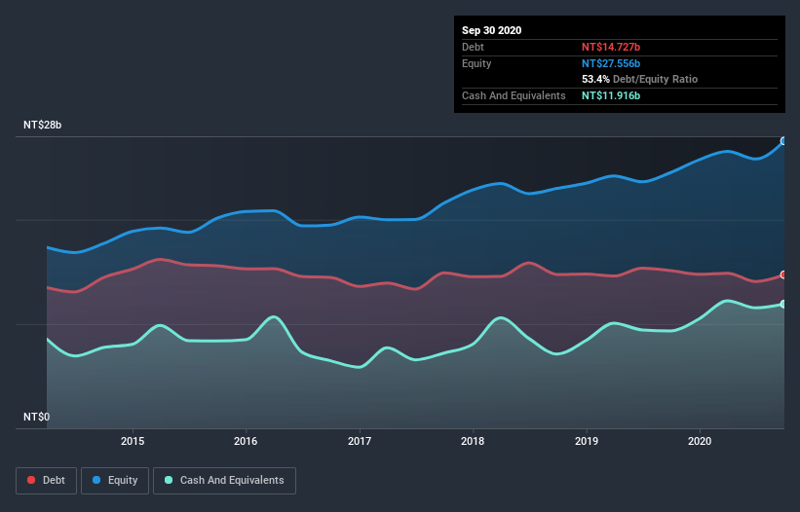Click the Cash endpoint marker on chart
800x512 pixels.
pos(783,304)
